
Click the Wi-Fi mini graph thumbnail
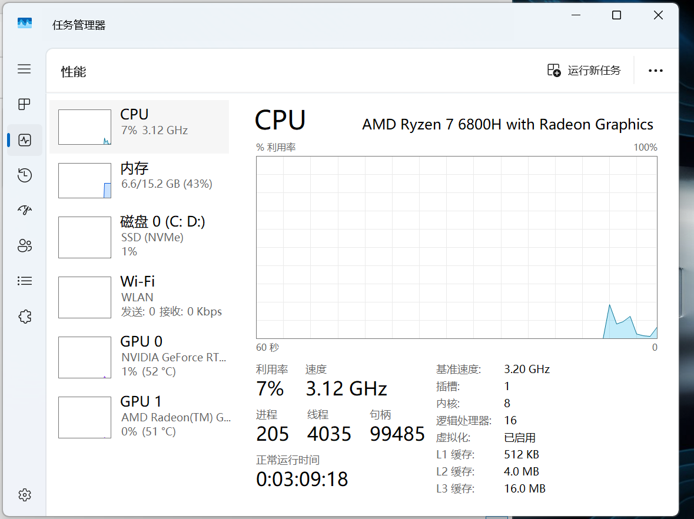(x=85, y=297)
